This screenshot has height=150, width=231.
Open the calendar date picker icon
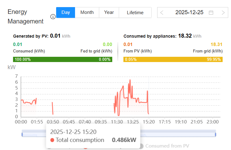(x=211, y=13)
